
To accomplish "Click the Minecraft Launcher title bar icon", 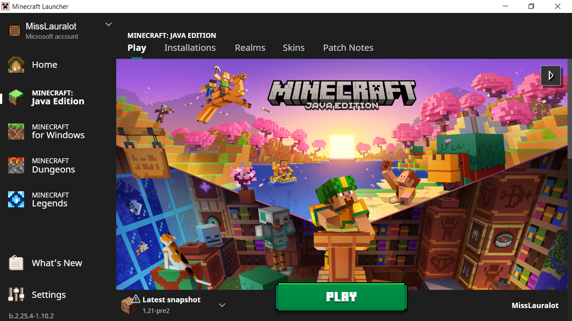I will (x=6, y=7).
